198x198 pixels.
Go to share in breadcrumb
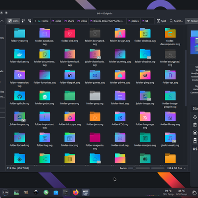click(69, 21)
